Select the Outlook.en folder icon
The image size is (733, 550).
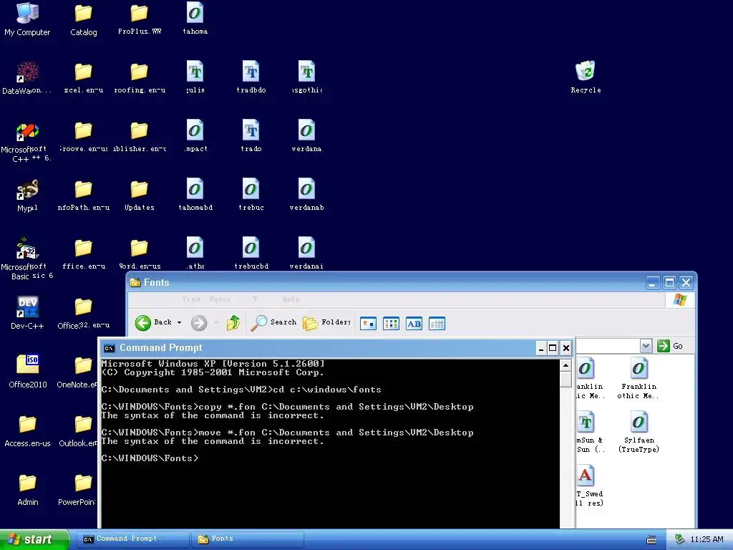(78, 430)
